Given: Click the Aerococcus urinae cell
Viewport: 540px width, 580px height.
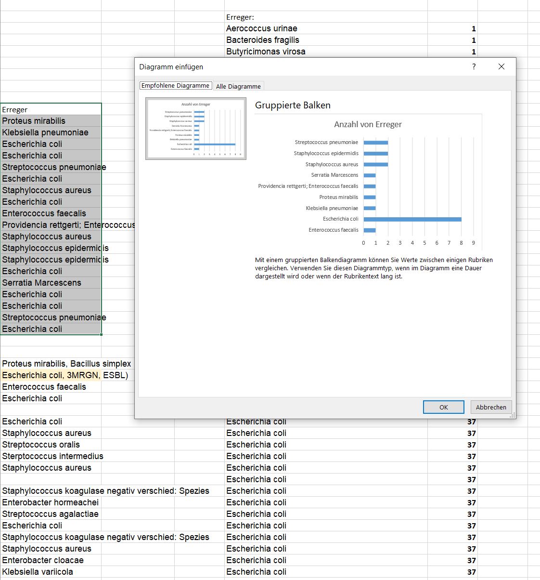Looking at the screenshot, I should [326, 28].
